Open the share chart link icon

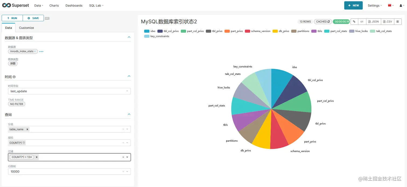(354, 22)
